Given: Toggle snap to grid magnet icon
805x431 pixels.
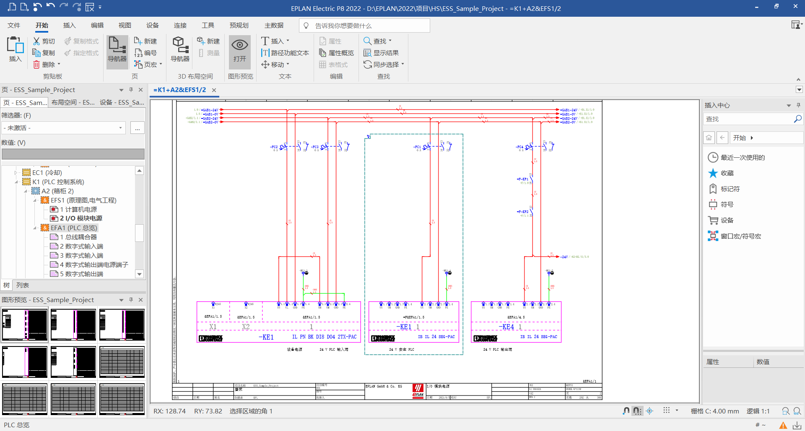Looking at the screenshot, I should pyautogui.click(x=637, y=411).
